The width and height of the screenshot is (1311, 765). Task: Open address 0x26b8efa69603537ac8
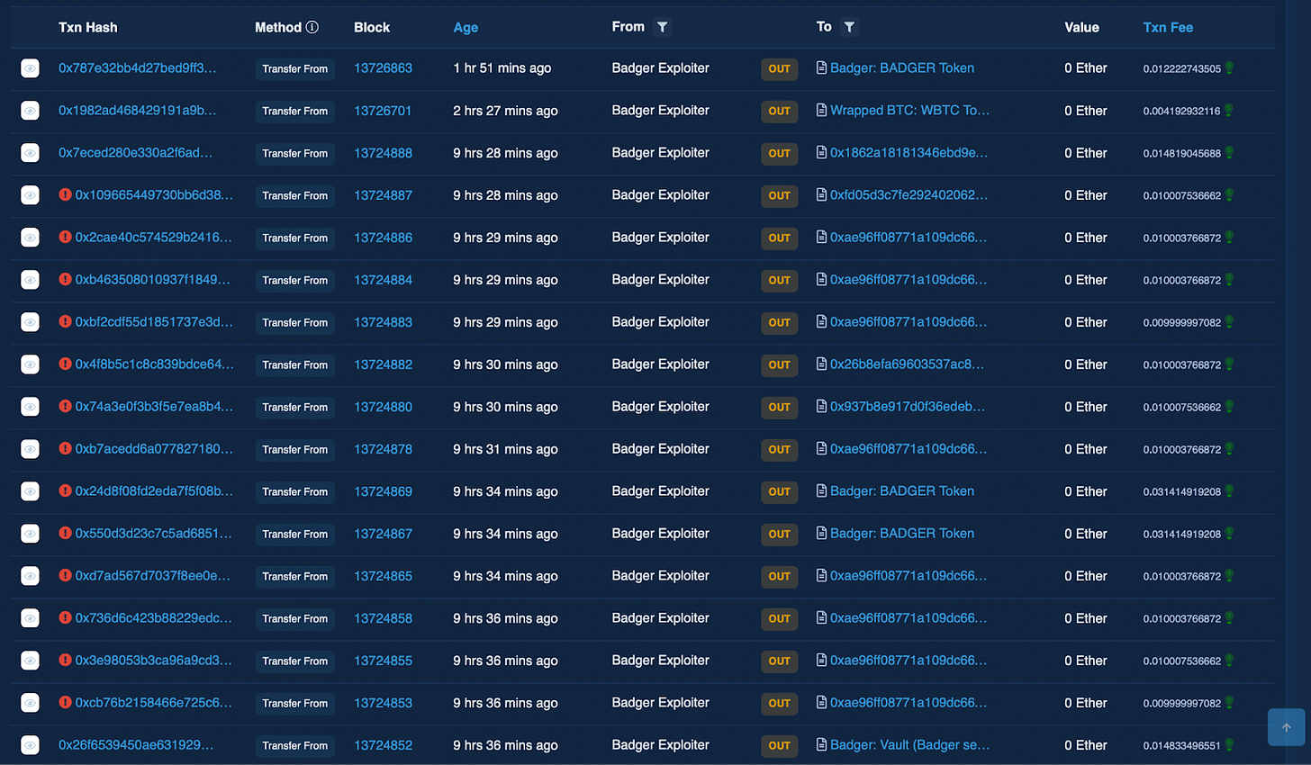pyautogui.click(x=907, y=364)
